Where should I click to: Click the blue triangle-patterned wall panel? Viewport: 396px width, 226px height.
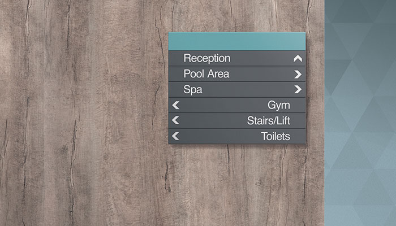[360, 113]
